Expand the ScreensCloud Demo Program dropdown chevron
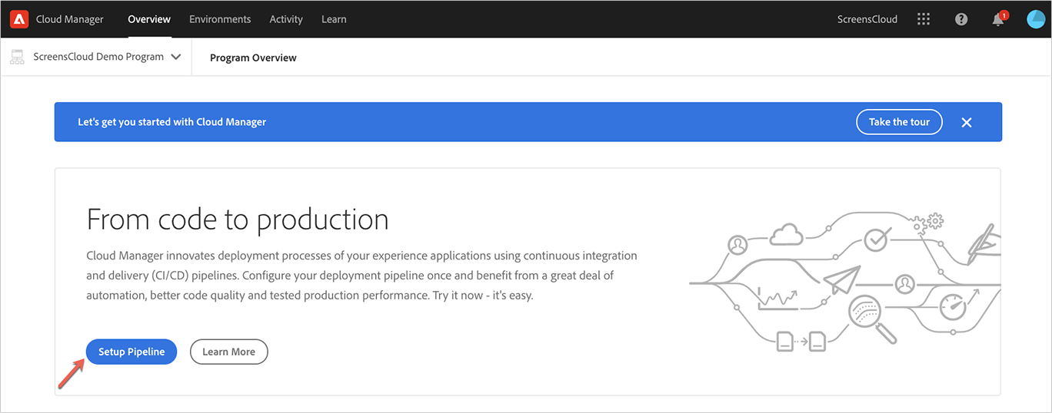 point(176,57)
